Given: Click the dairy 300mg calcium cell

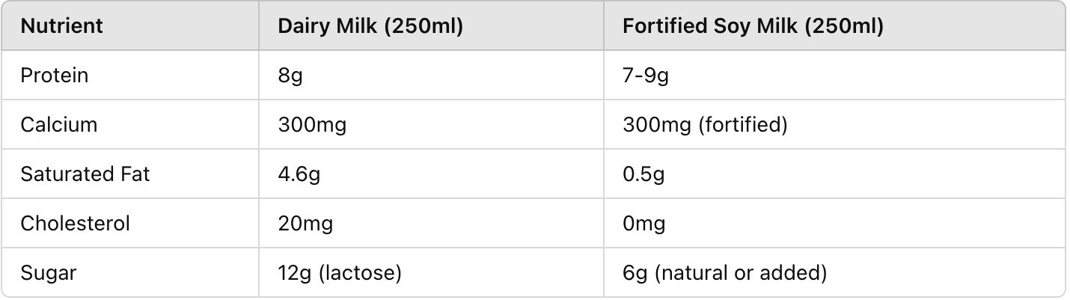Looking at the screenshot, I should [x=312, y=125].
